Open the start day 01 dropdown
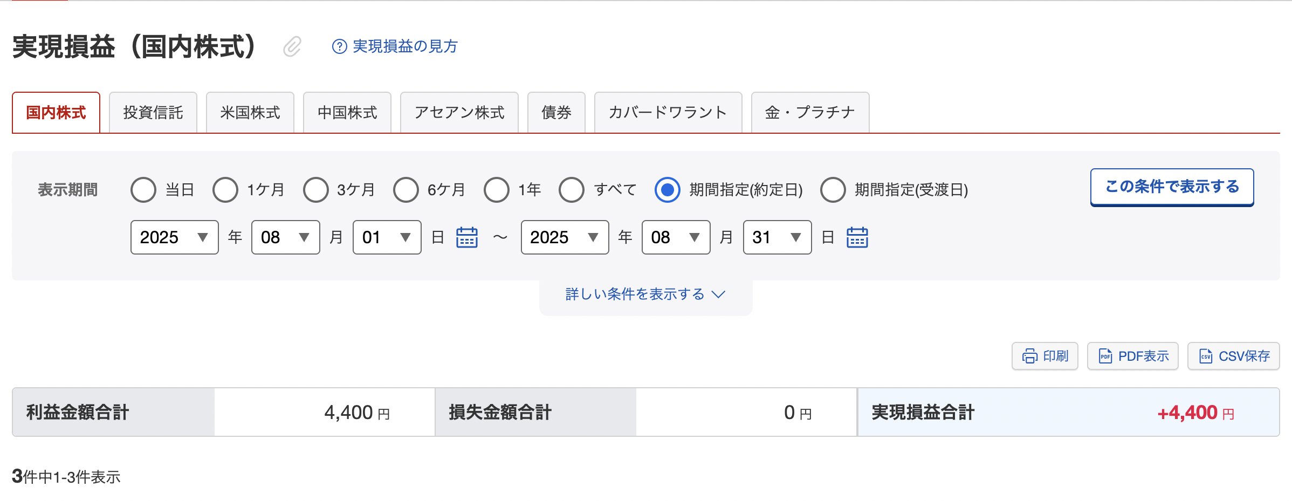Screen dimensions: 1292x501 point(387,237)
